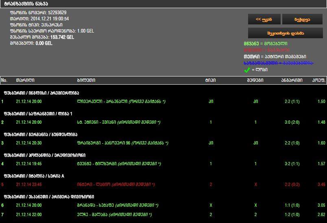Select the 'ფრაიბურგი - ჰანოვერი 96' match
This screenshot has height=223, width=327.
163,143
